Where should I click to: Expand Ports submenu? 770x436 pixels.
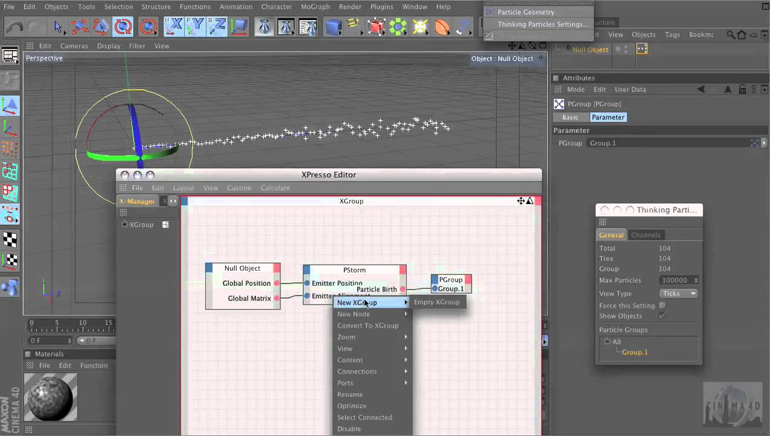coord(373,383)
